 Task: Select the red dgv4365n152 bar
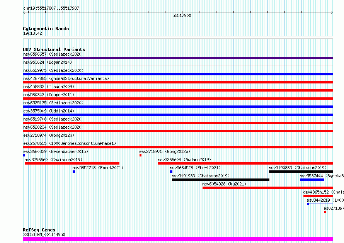(318, 196)
